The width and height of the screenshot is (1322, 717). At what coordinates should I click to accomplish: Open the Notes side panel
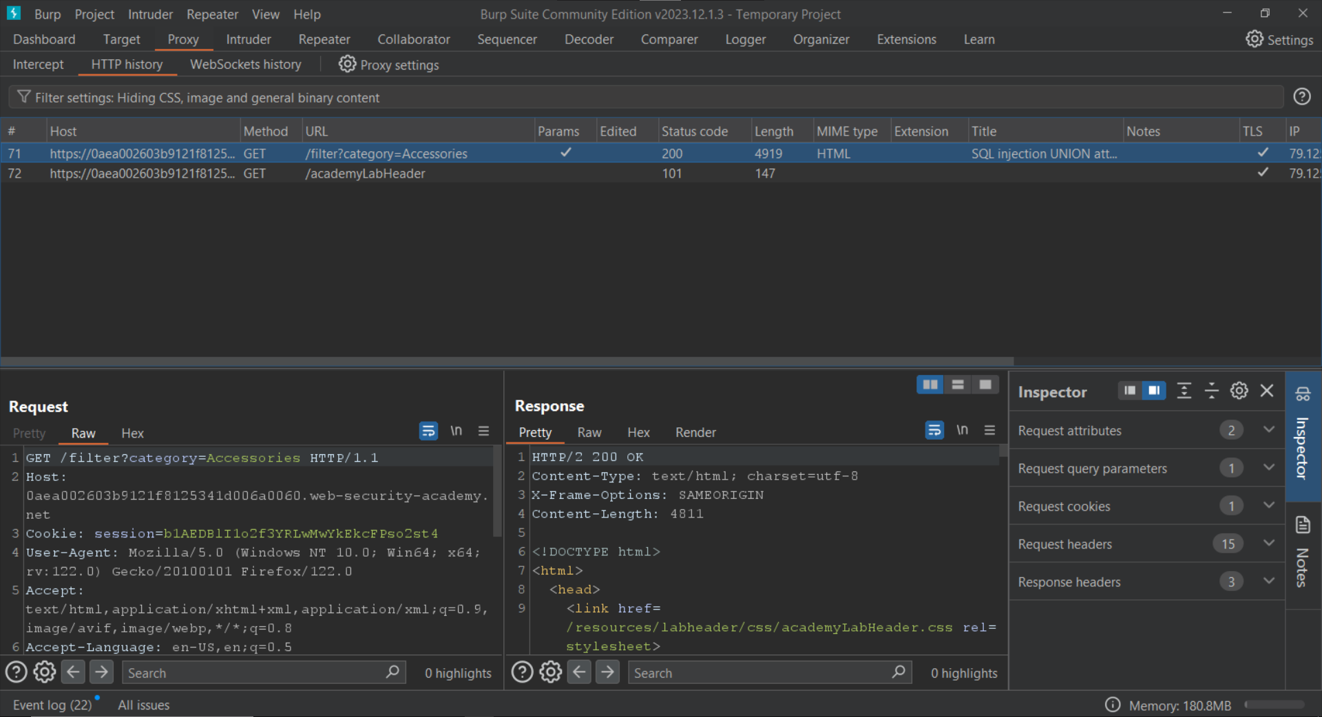(x=1303, y=552)
